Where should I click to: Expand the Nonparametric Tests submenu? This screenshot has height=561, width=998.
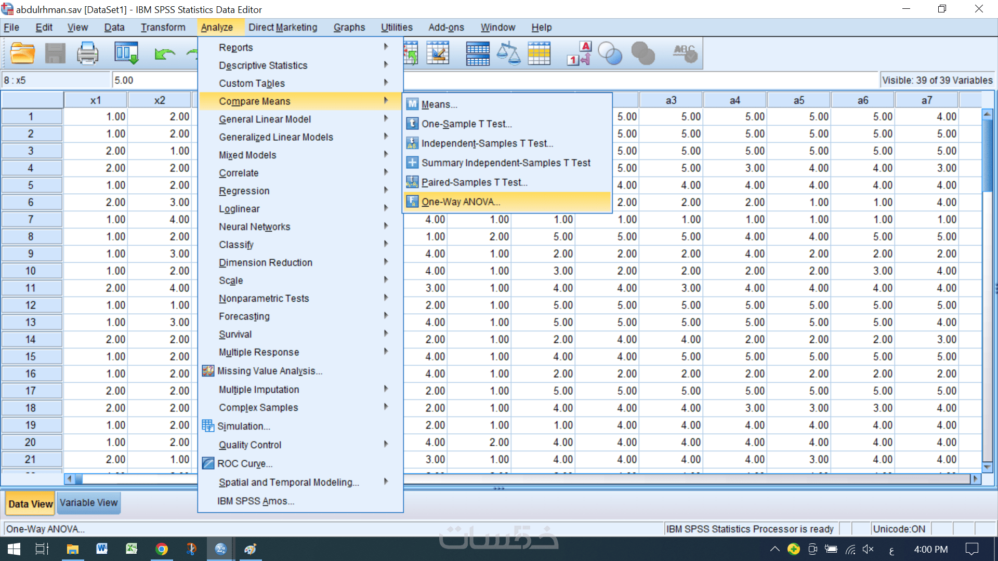tap(264, 298)
